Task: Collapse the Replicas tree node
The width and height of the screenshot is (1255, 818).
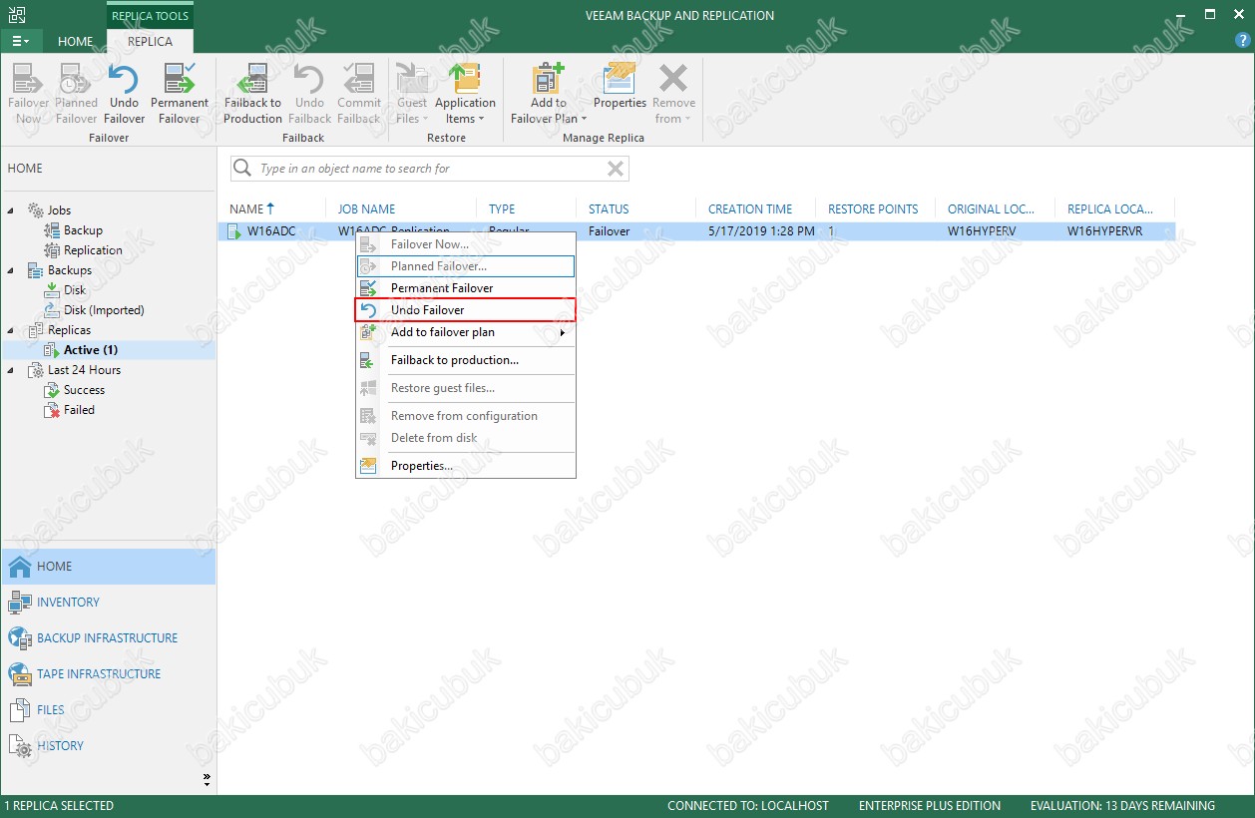Action: [11, 330]
